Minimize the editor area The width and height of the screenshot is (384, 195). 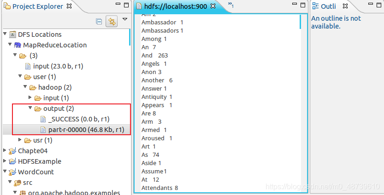click(295, 4)
